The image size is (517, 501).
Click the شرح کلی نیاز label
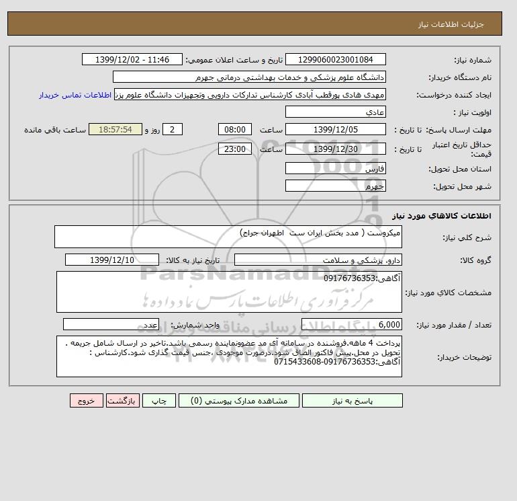pyautogui.click(x=467, y=237)
